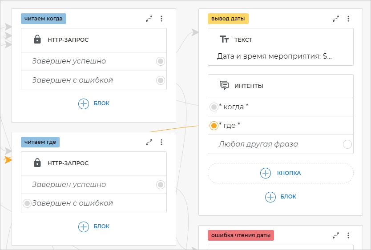Open the three-dot menu of 'читаем где'
The height and width of the screenshot is (250, 371).
[x=161, y=142]
